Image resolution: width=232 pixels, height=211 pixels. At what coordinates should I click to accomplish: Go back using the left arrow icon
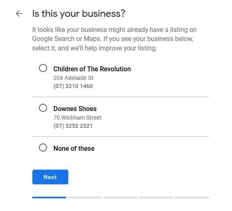[19, 14]
